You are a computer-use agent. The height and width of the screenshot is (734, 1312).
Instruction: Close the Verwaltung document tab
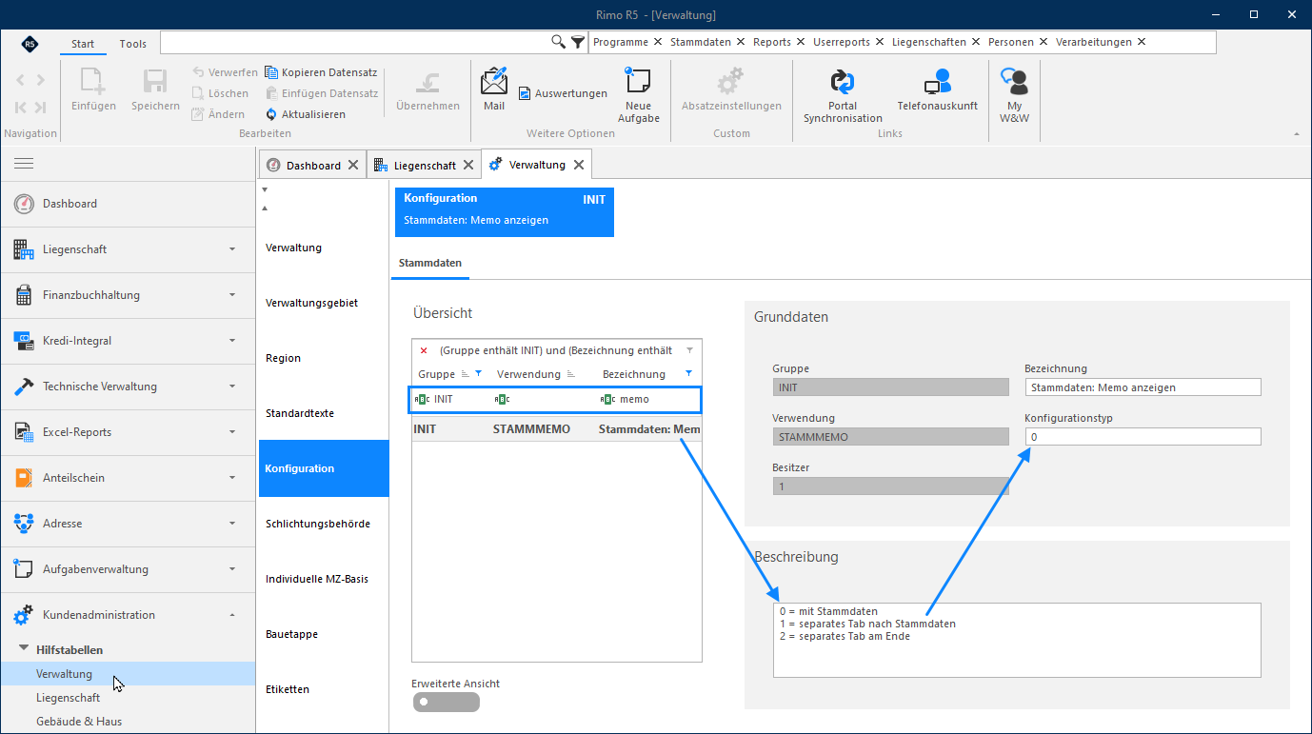tap(578, 165)
